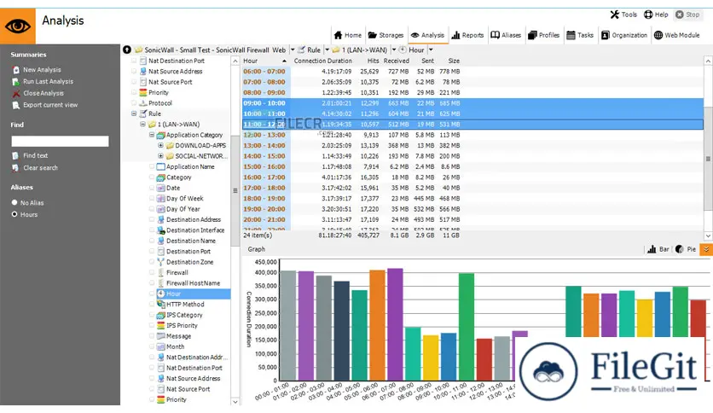The height and width of the screenshot is (413, 713).
Task: Collapse the graph panel orange arrow
Action: coord(706,249)
